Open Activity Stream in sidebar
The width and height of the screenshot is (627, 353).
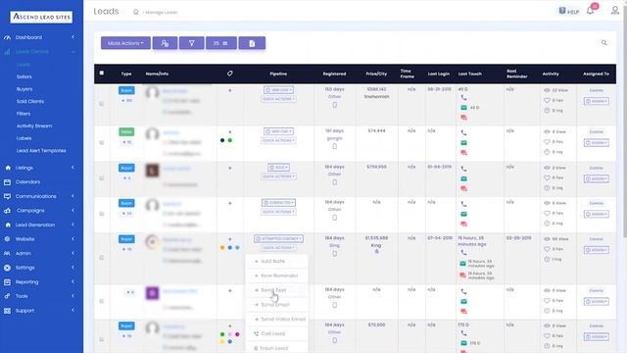[34, 126]
